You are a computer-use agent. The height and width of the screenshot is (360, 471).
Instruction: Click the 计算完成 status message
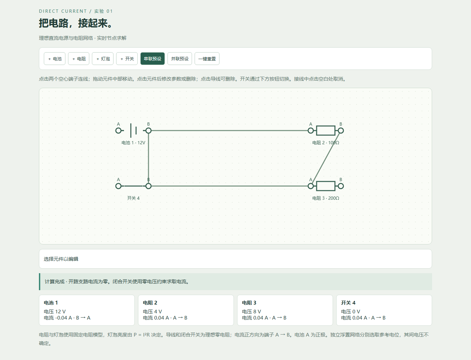[117, 282]
